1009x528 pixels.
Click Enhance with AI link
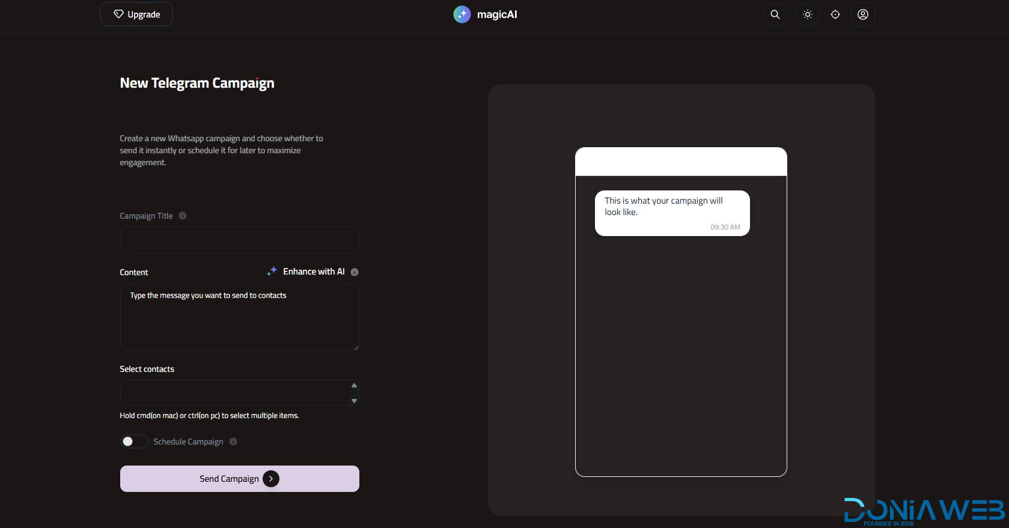[x=314, y=272]
